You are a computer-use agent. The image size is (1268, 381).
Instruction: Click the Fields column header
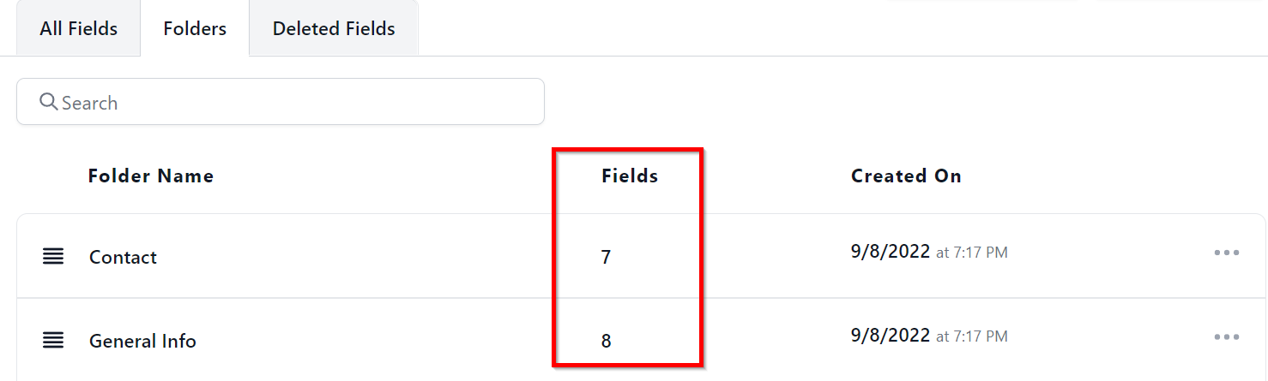click(x=630, y=176)
